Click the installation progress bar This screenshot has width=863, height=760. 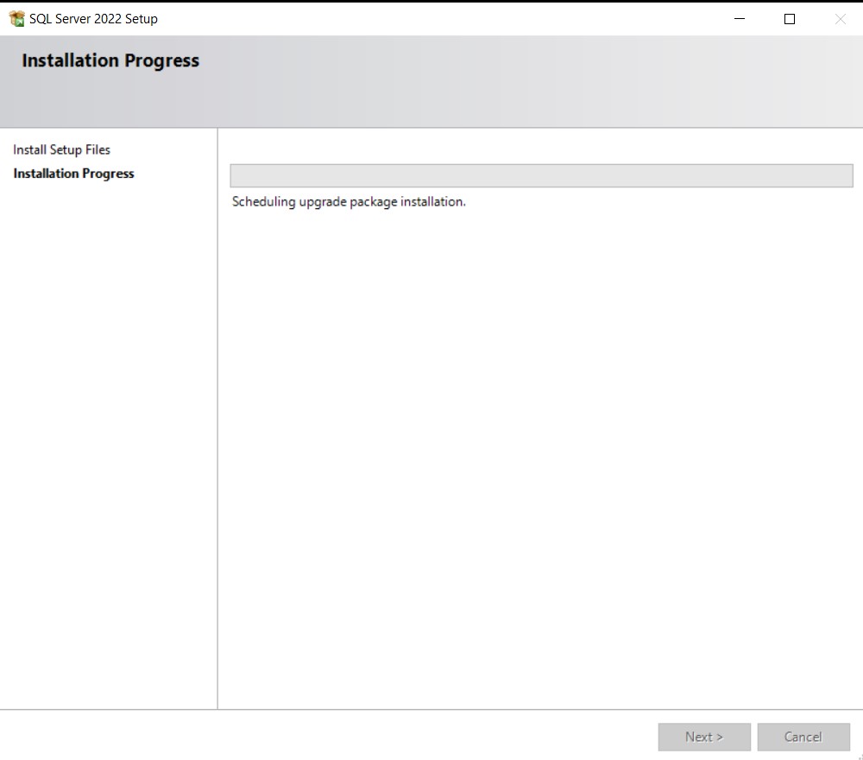(x=542, y=175)
